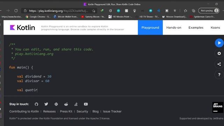Go forward with browser arrow icon

8,11
